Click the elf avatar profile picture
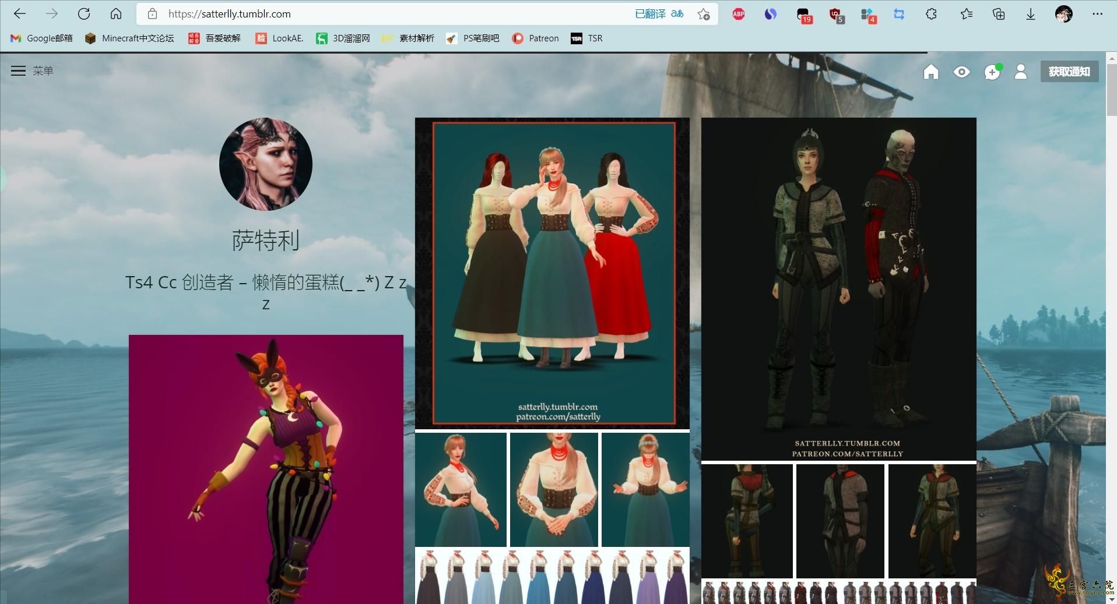Image resolution: width=1117 pixels, height=604 pixels. click(266, 164)
